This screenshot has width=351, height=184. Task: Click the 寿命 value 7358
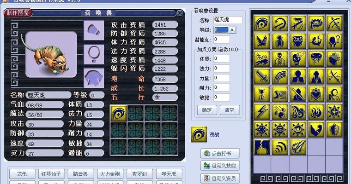165,80
